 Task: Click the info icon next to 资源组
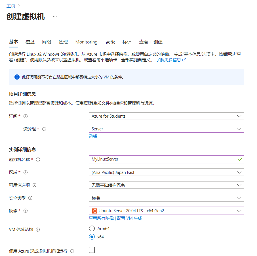44,129
